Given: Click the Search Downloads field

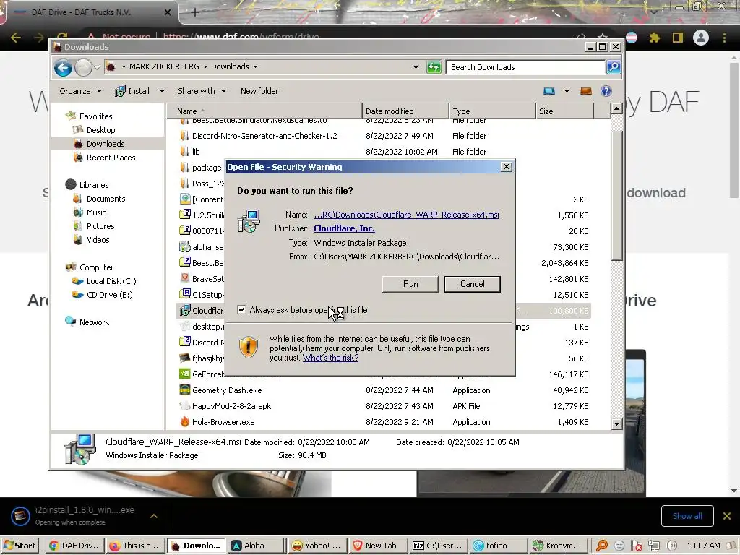Looking at the screenshot, I should click(x=526, y=67).
